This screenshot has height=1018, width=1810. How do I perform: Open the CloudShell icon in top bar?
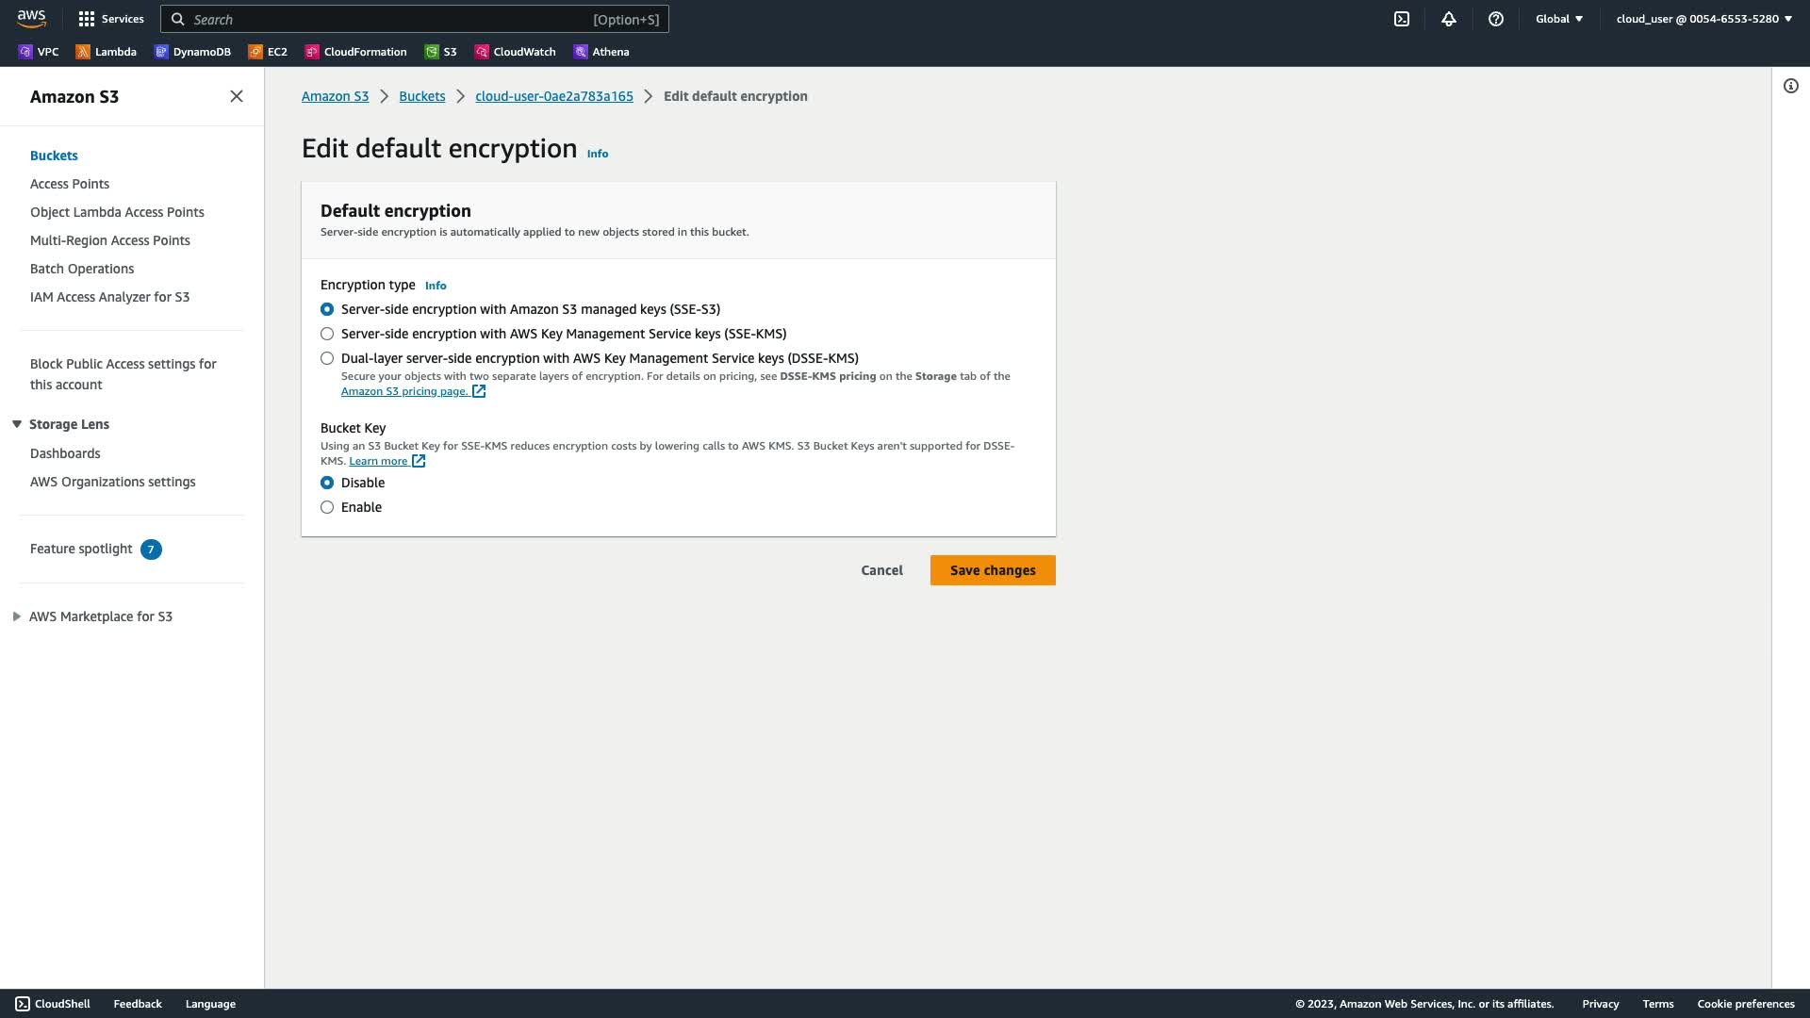pos(1402,19)
